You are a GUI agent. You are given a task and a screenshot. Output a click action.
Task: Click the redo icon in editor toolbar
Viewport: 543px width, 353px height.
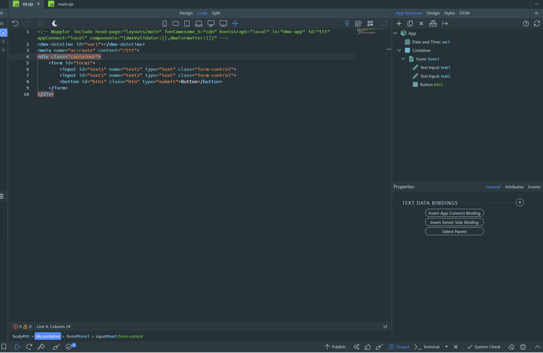pos(27,23)
